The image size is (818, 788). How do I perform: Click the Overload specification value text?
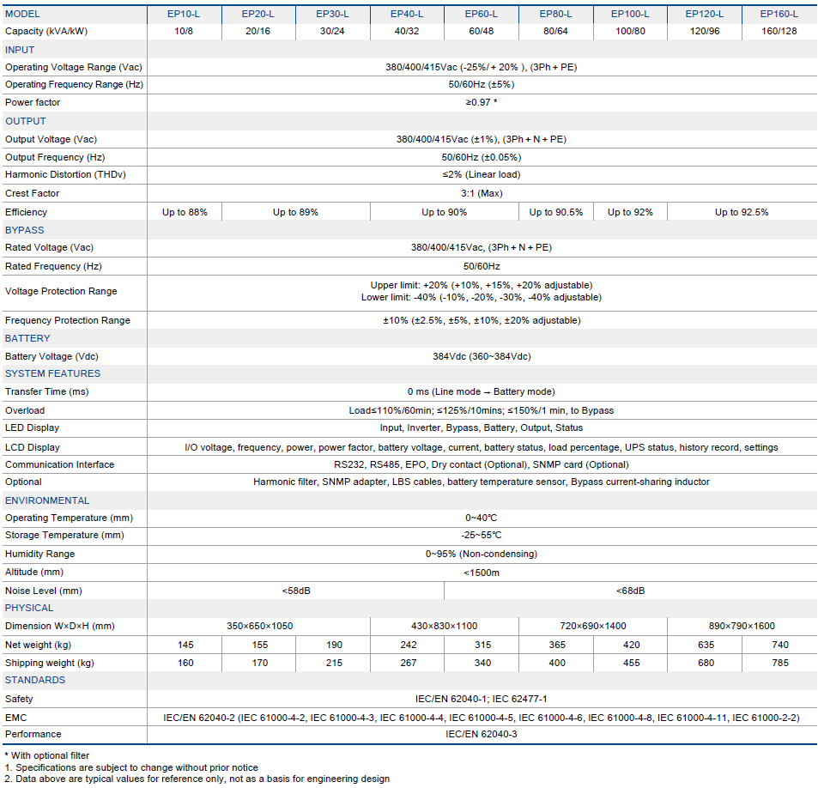click(x=481, y=410)
